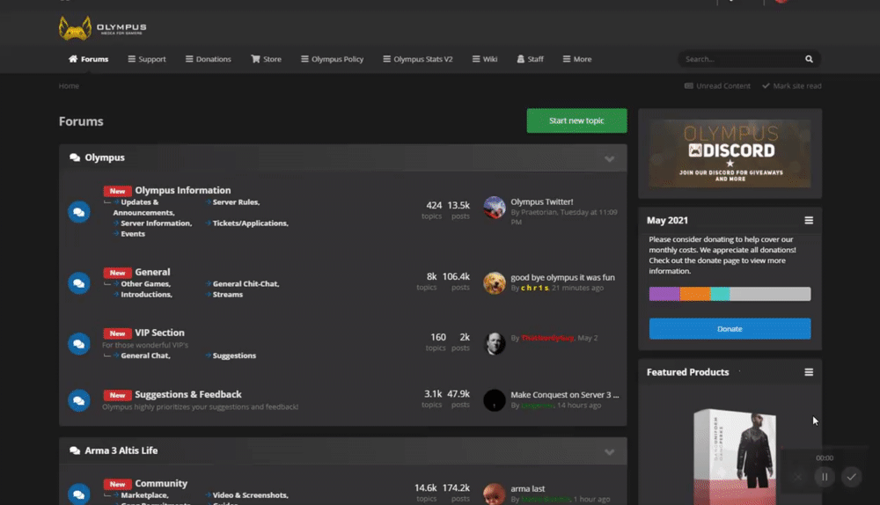The image size is (880, 505).
Task: Open Video & Screenshots subforum
Action: pos(250,495)
